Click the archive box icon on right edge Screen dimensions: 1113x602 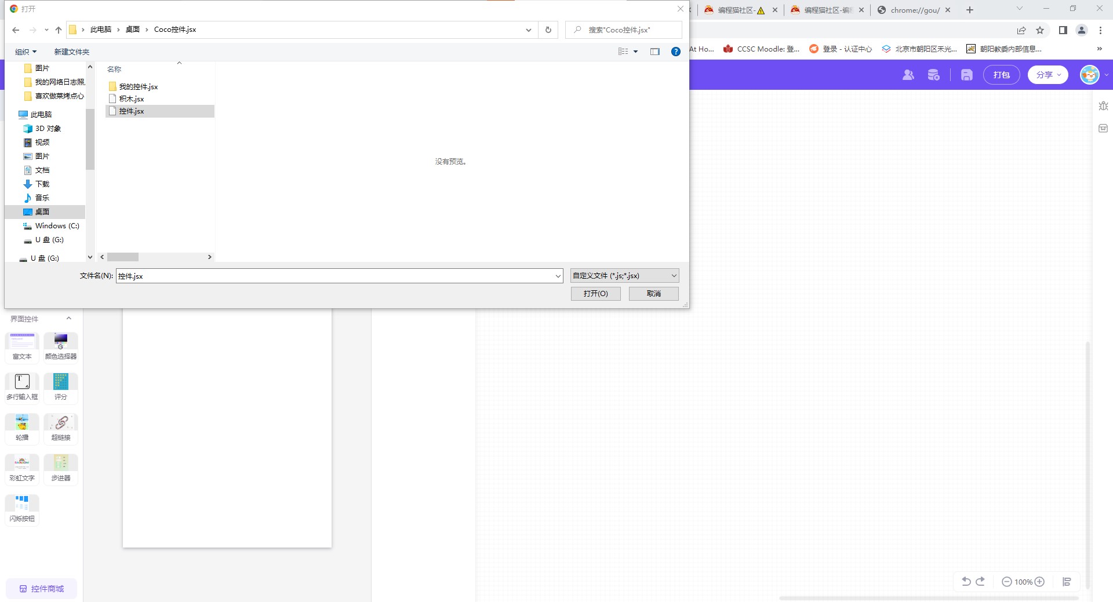click(x=1103, y=128)
